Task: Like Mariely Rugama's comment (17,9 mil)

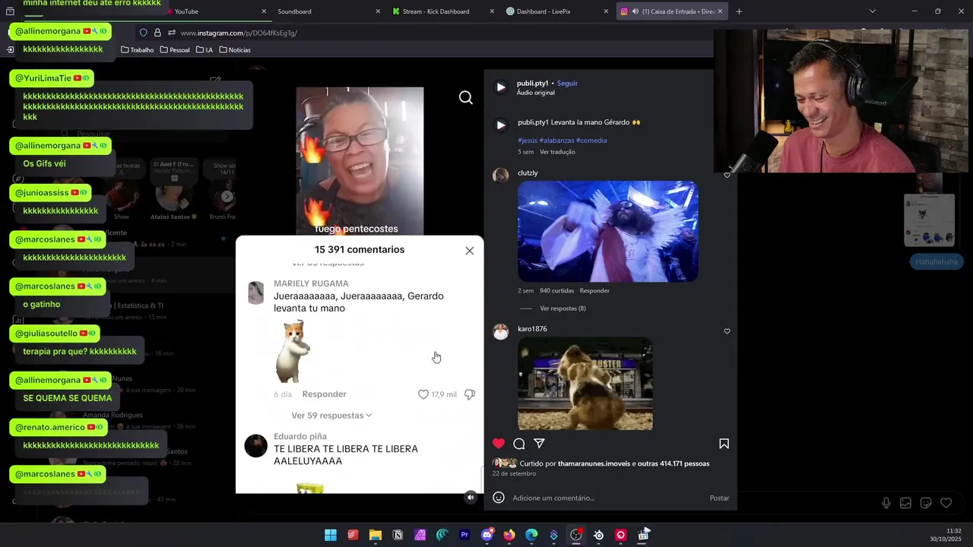Action: [x=423, y=394]
